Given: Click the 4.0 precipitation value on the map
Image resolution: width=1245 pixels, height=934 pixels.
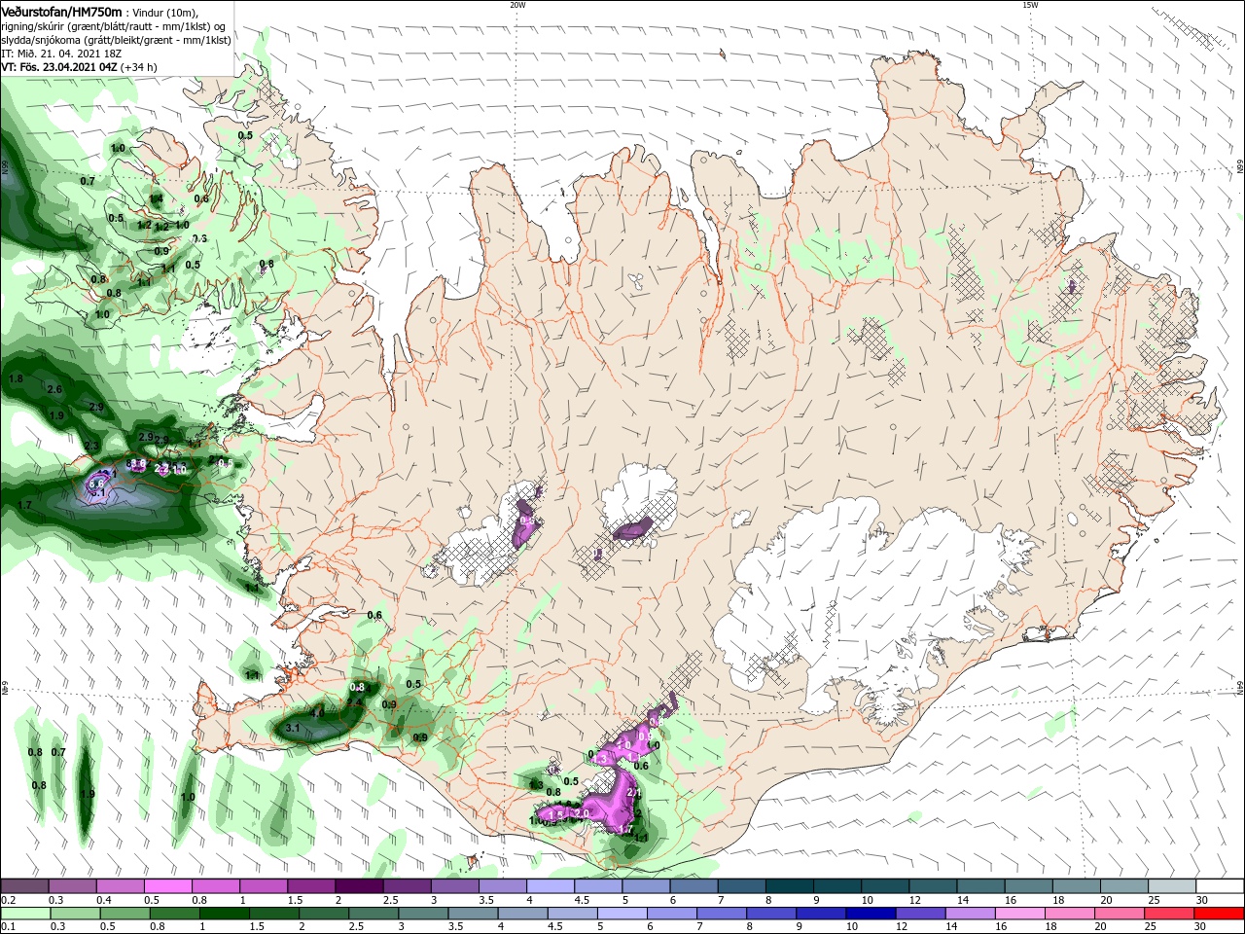Looking at the screenshot, I should (x=316, y=713).
